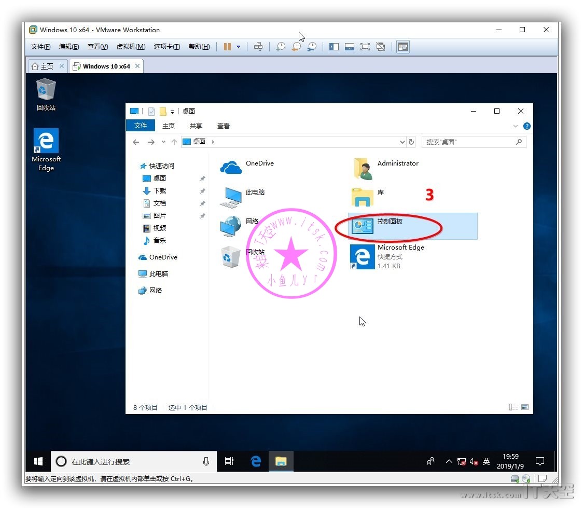The height and width of the screenshot is (508, 583).
Task: Open the VMware 虚拟机(M) menu
Action: click(131, 47)
